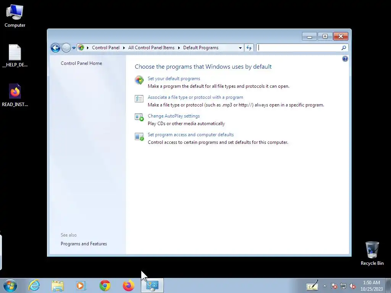
Task: Open the address bar history dropdown
Action: 240,48
